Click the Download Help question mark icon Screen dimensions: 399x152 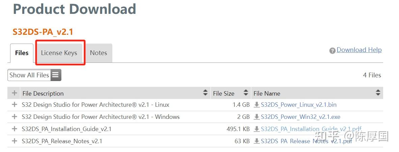[x=332, y=50]
